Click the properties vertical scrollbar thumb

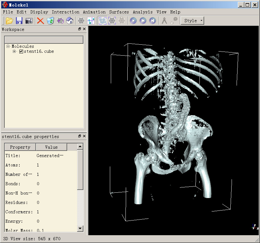point(80,170)
